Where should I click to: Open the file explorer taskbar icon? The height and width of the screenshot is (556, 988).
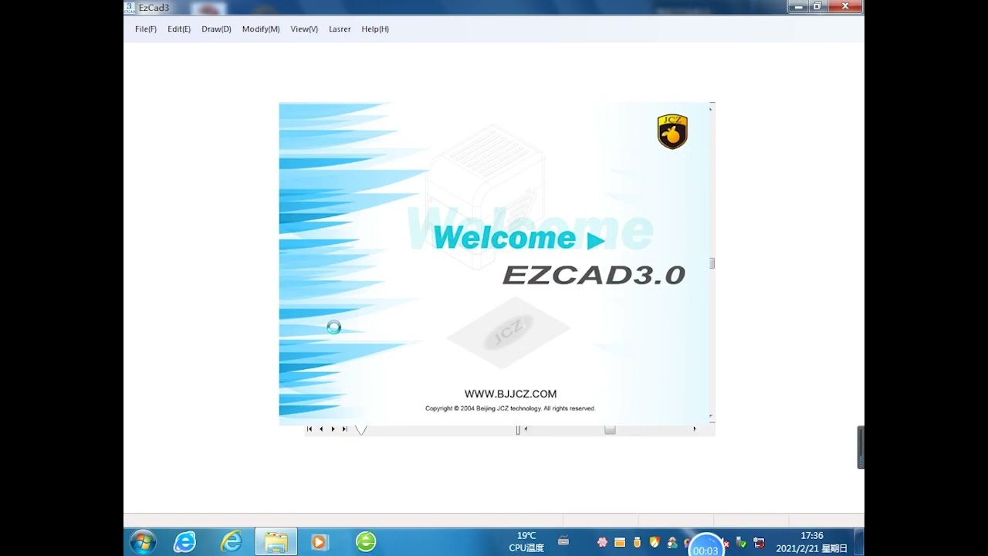point(276,542)
